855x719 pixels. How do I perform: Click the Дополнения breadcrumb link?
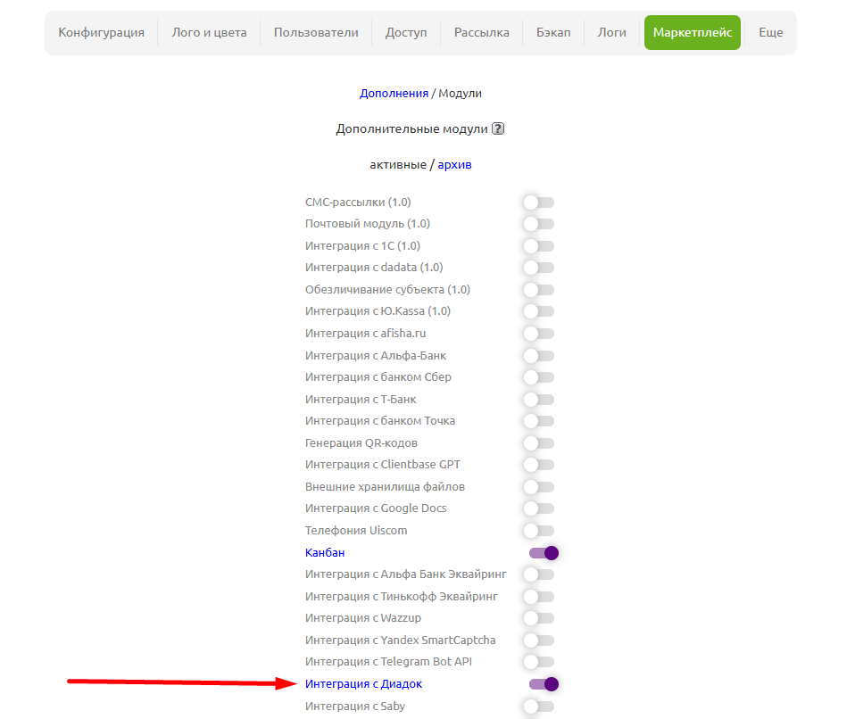tap(394, 93)
